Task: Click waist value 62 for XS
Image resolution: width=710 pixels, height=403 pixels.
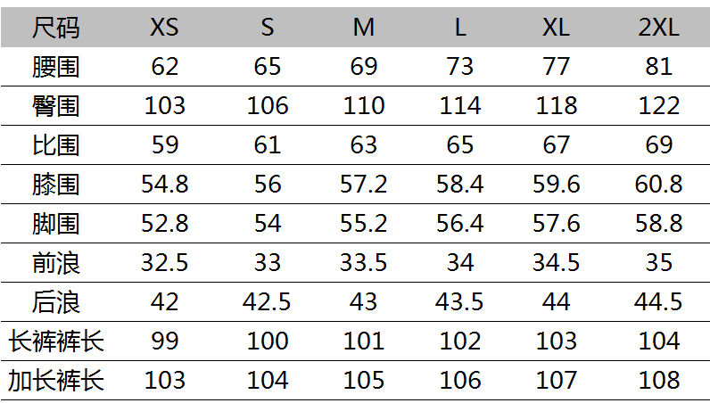Action: click(164, 67)
